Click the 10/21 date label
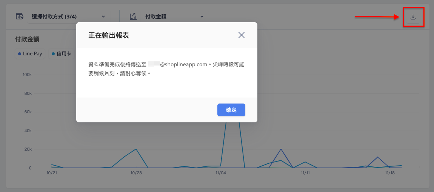The image size is (434, 192). click(x=51, y=173)
